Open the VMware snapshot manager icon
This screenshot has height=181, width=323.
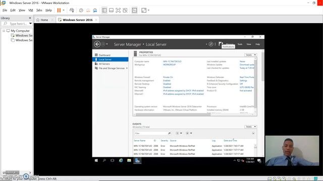pyautogui.click(x=95, y=10)
